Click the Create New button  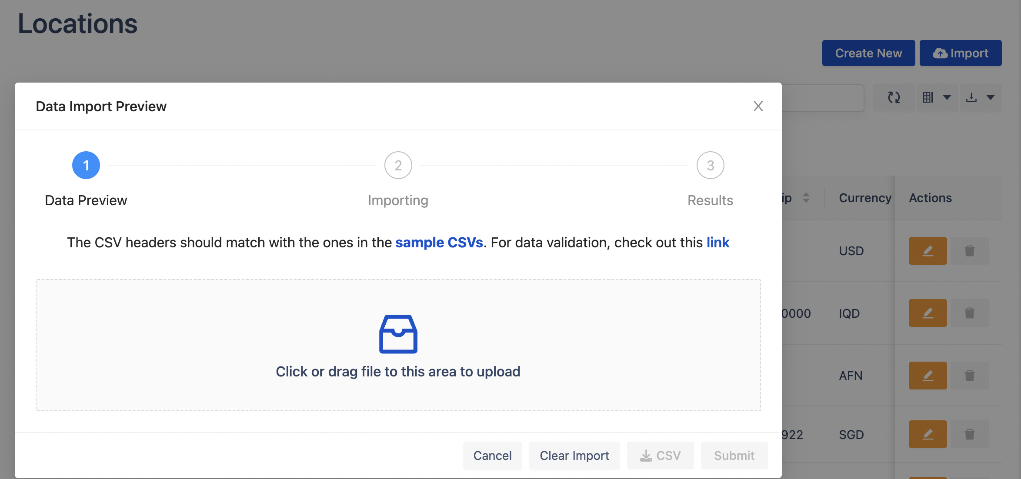[868, 53]
